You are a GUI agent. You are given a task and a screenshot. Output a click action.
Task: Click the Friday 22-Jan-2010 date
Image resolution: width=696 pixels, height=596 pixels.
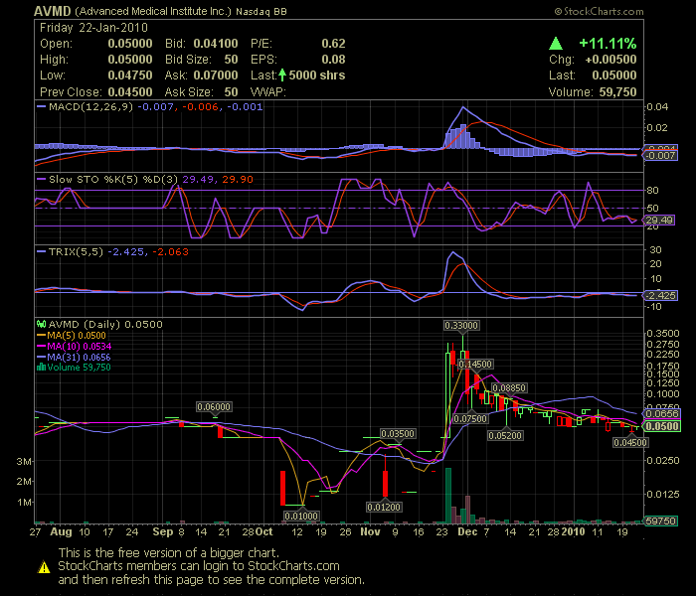click(93, 28)
